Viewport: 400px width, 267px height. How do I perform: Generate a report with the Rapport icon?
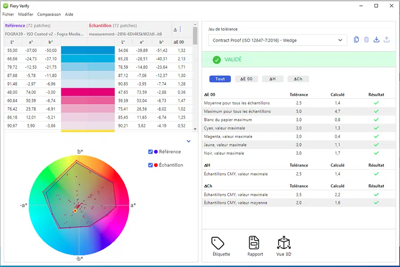255,246
